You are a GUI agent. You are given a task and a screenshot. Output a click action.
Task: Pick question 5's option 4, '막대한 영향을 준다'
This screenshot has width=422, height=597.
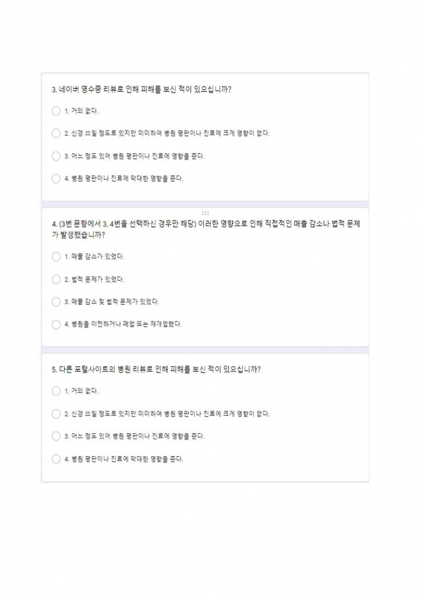[56, 459]
